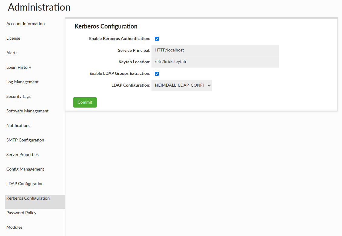Screen dimensions: 342x236
Task: Go to the License page
Action: 13,38
